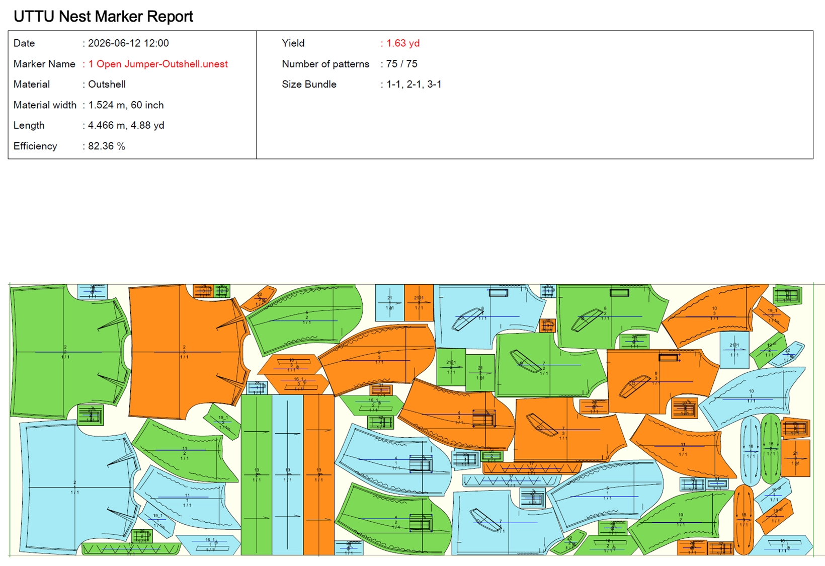Click the orange vertical strip piece 13
Viewport: 825px width, 566px height.
[x=319, y=474]
